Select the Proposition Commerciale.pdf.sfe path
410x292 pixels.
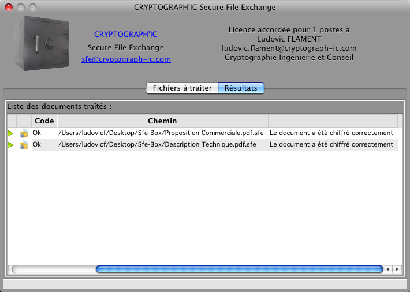[x=161, y=133]
